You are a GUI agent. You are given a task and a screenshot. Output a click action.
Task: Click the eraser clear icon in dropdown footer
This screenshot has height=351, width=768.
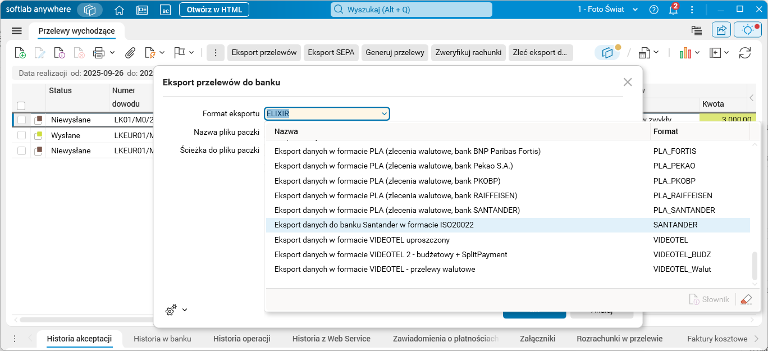coord(746,299)
